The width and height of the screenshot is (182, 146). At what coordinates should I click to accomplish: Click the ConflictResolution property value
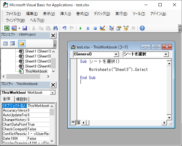pyautogui.click(x=38, y=134)
